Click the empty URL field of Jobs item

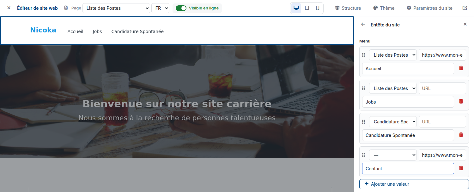[442, 88]
